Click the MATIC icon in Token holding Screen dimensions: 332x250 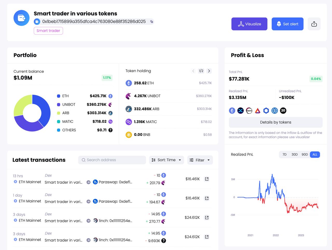click(x=129, y=122)
